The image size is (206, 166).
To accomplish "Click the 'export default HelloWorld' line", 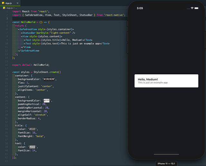I will 31,65.
